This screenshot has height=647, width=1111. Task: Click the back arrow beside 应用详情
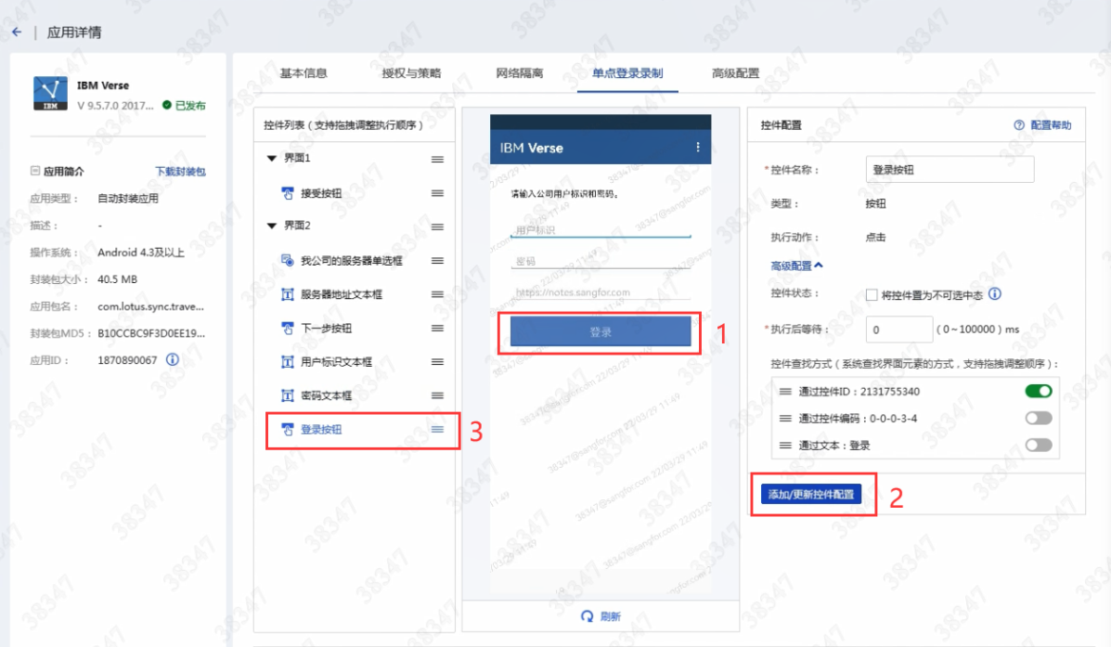[x=16, y=32]
